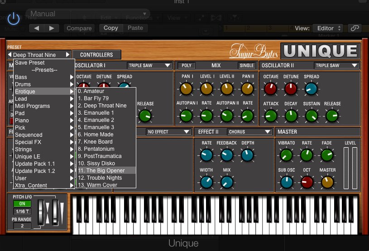Click the yellow MASTER volume knob

[327, 182]
